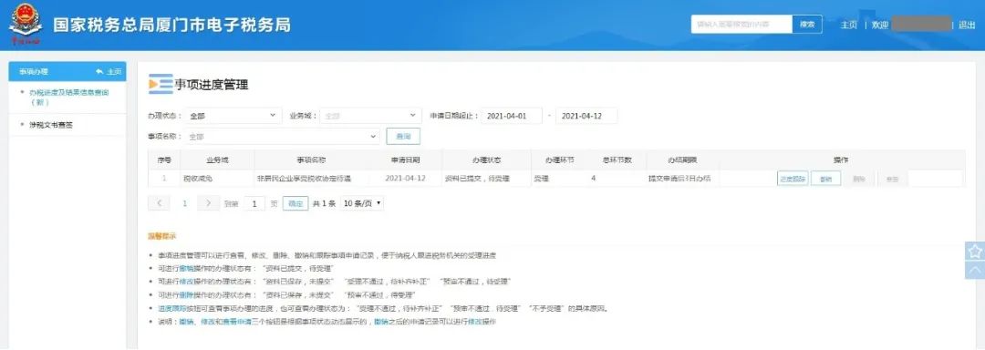Click the 操作 column header
The width and height of the screenshot is (985, 350).
coord(841,160)
